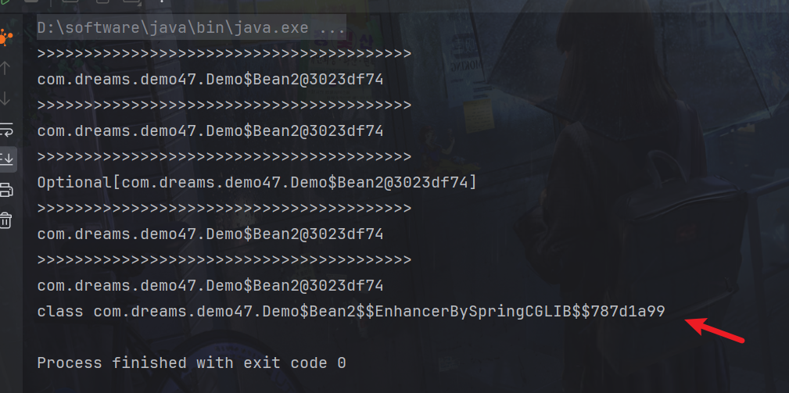Click the Bean2@3023df74 line directly above Optional line
789x393 pixels.
[210, 131]
